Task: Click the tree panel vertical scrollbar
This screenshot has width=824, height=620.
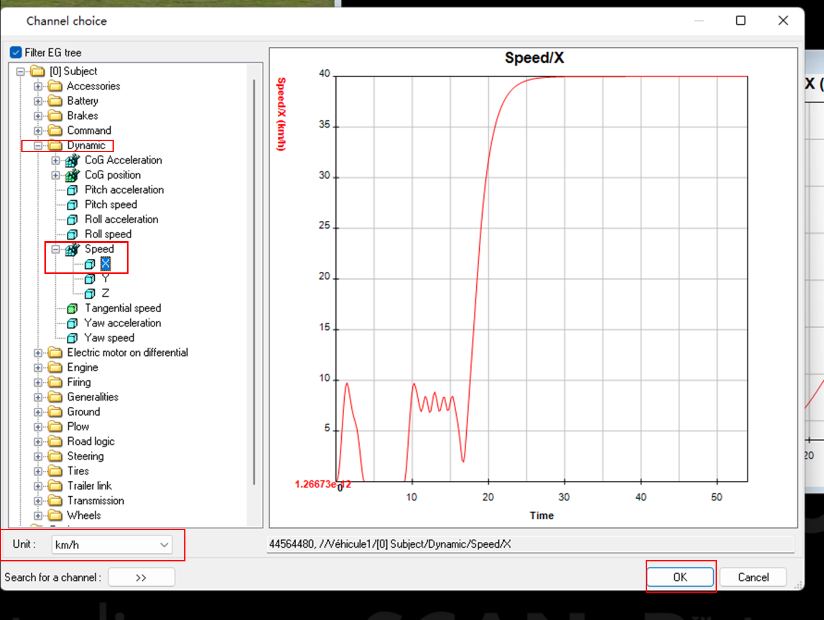Action: click(255, 282)
